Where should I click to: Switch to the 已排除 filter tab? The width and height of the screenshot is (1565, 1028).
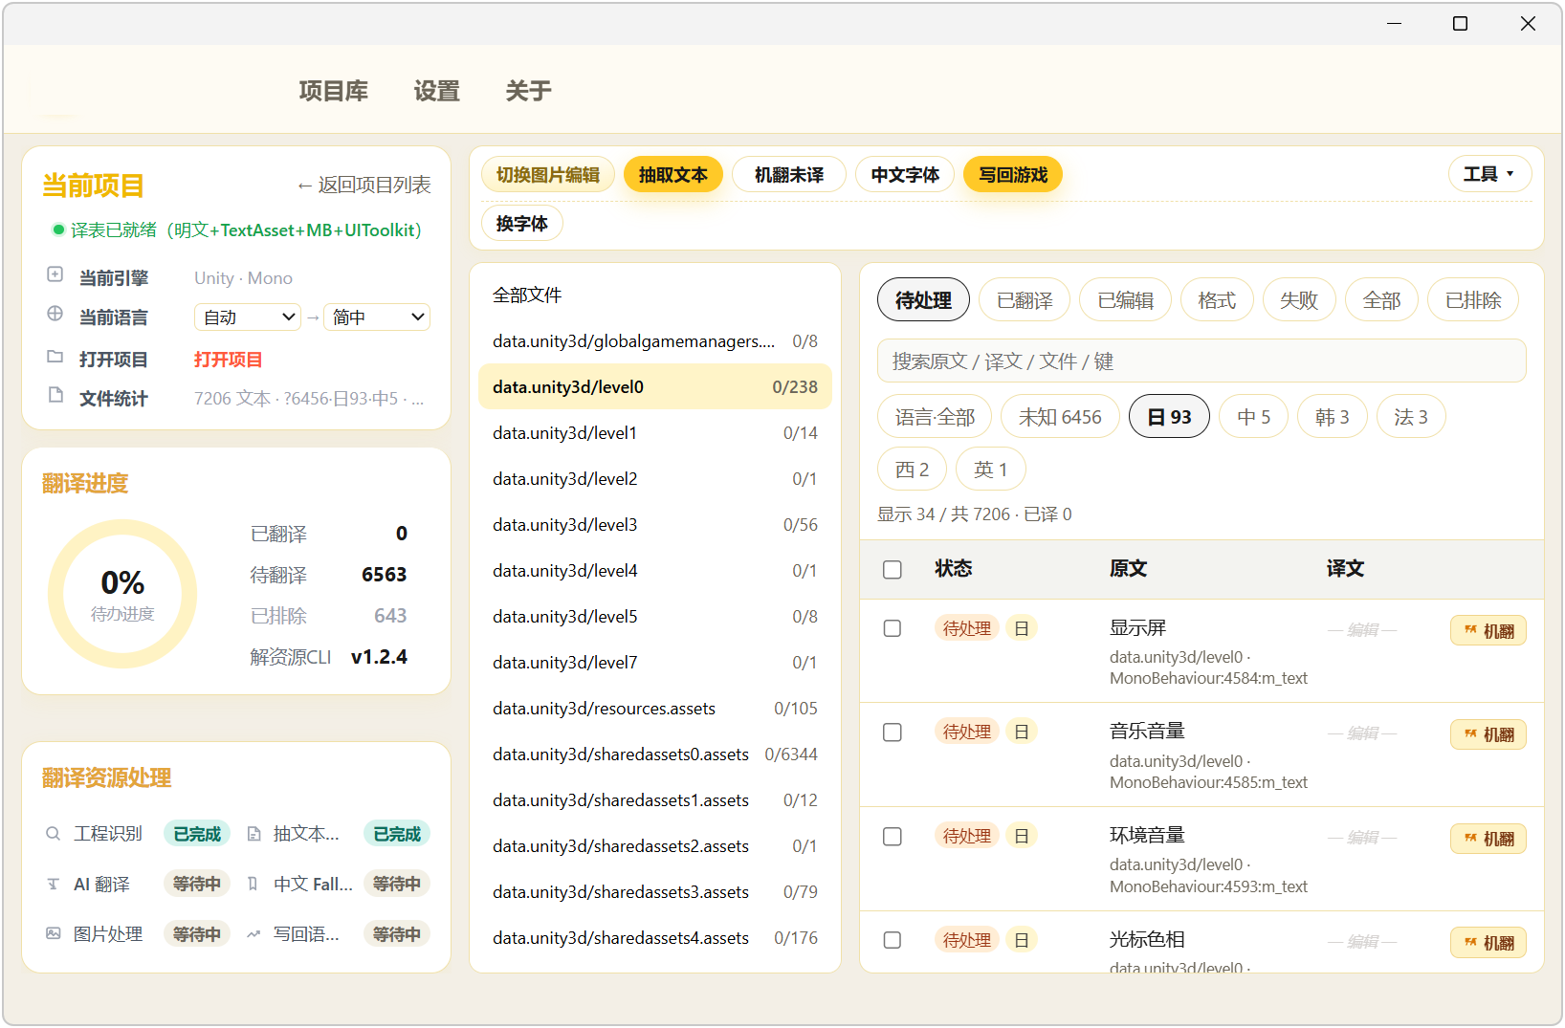[x=1473, y=300]
